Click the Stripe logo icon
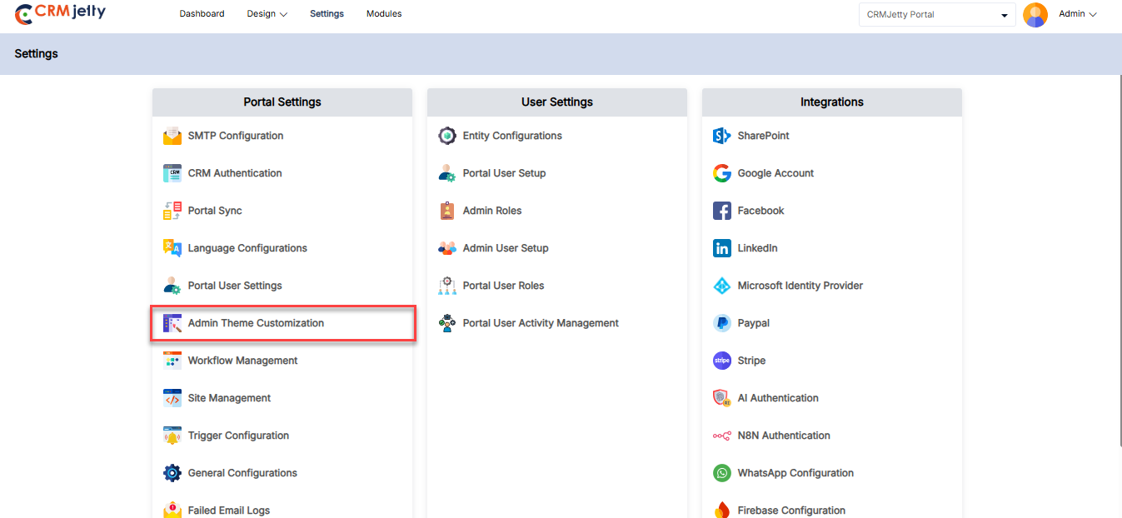 pyautogui.click(x=722, y=361)
